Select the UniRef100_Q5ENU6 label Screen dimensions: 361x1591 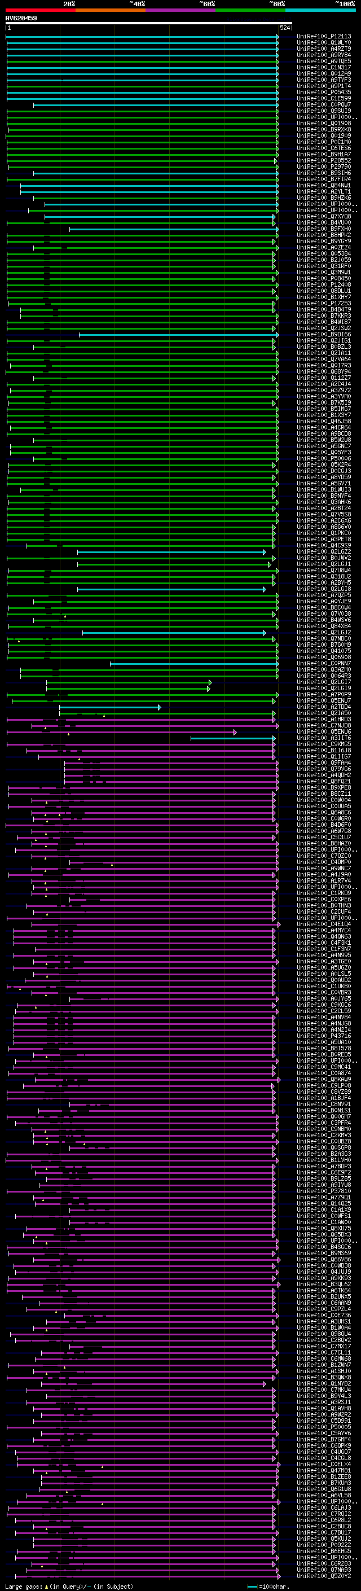324,732
